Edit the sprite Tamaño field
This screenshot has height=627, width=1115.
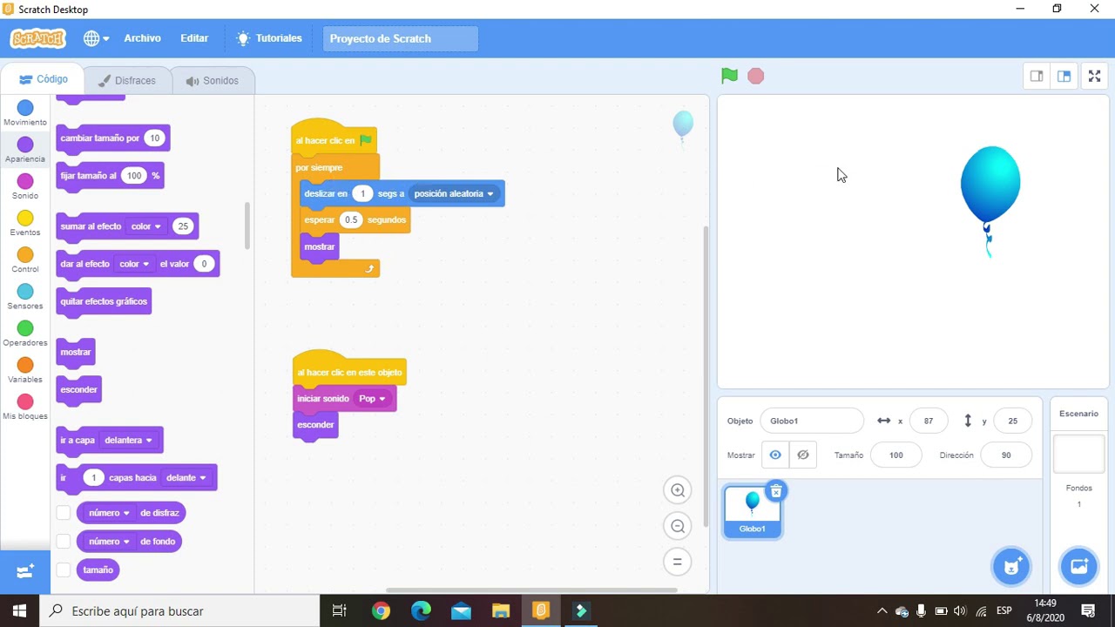point(896,455)
